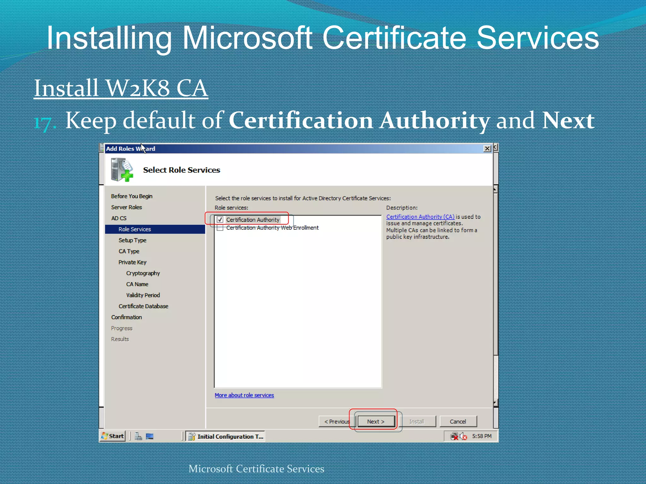Click the < Previous button
This screenshot has height=484, width=646.
coord(337,422)
